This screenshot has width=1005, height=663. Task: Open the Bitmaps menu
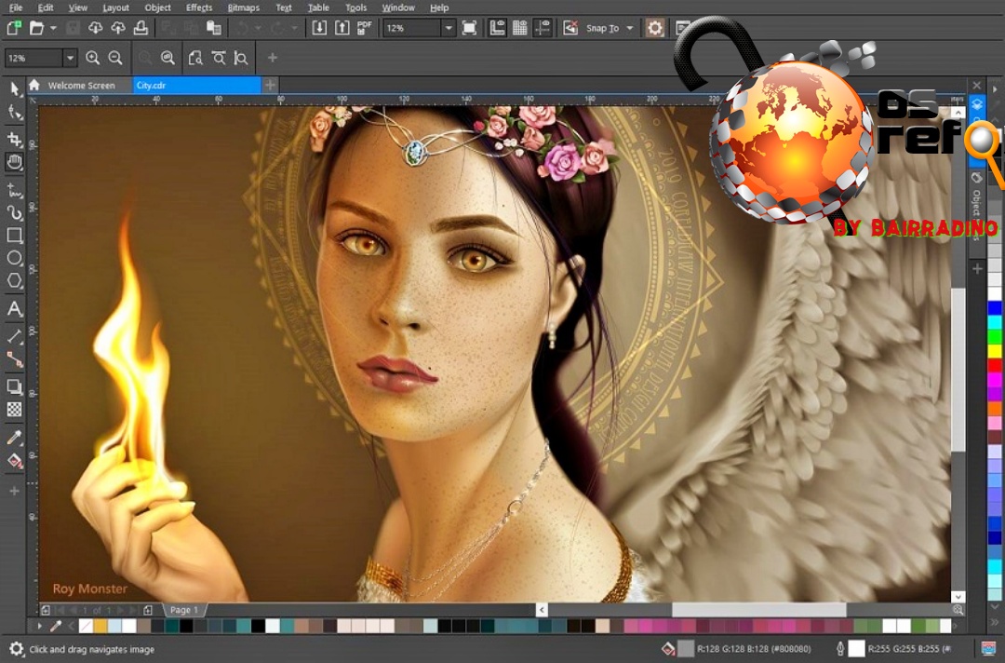click(244, 7)
